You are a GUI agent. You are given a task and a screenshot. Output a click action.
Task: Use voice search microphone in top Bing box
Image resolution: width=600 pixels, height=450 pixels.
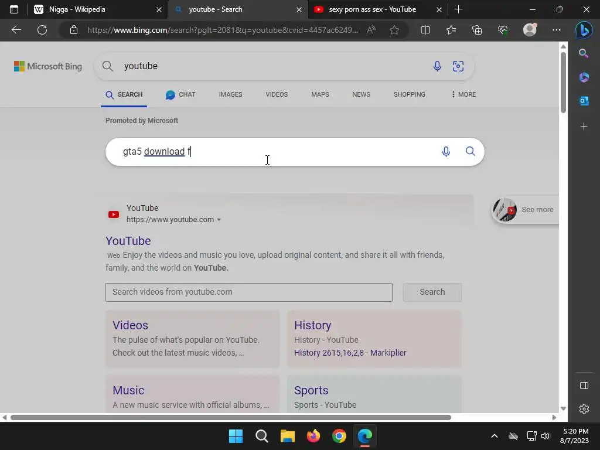[437, 66]
